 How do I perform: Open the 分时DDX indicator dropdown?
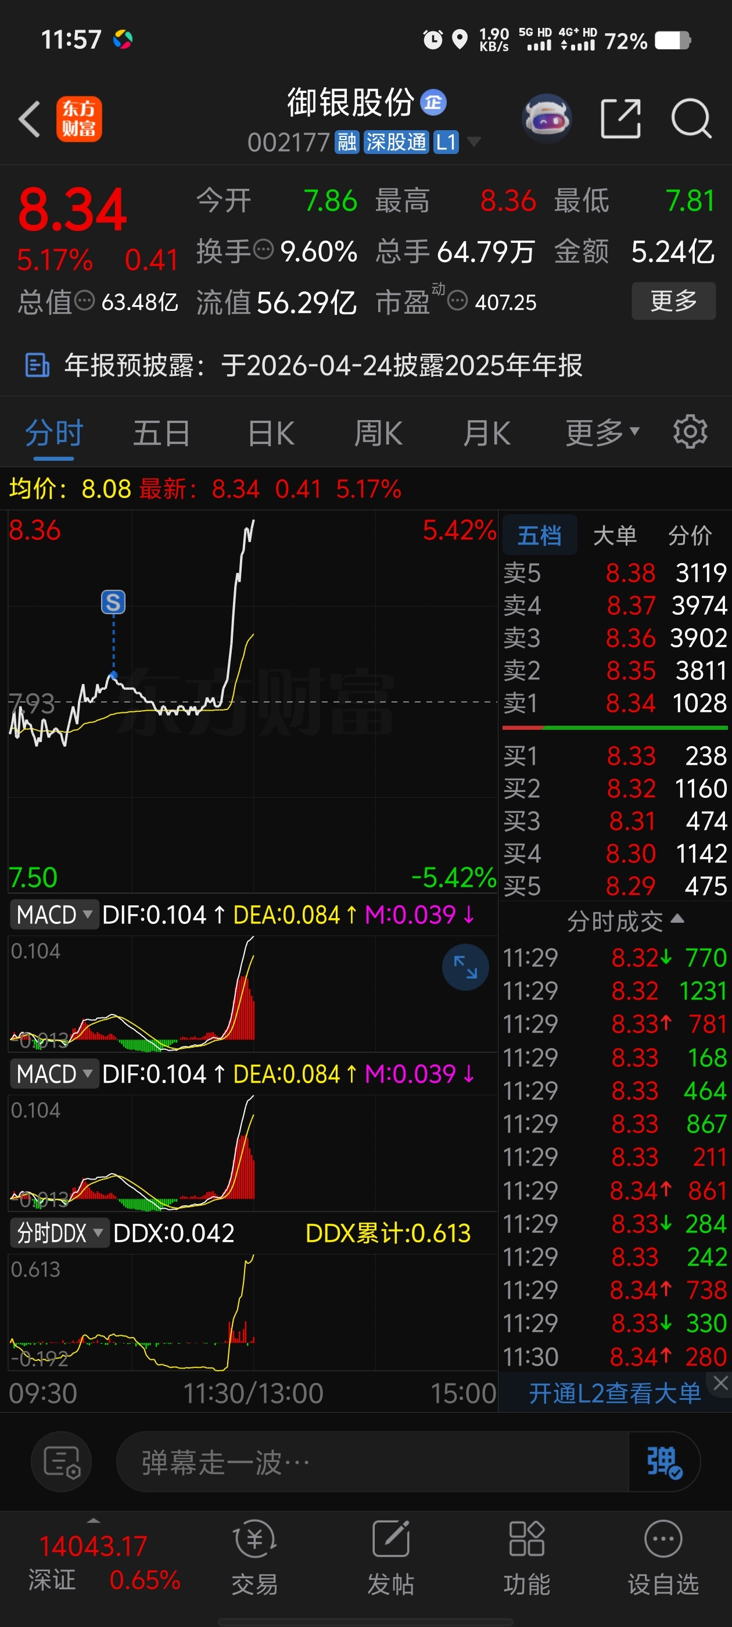[60, 1233]
